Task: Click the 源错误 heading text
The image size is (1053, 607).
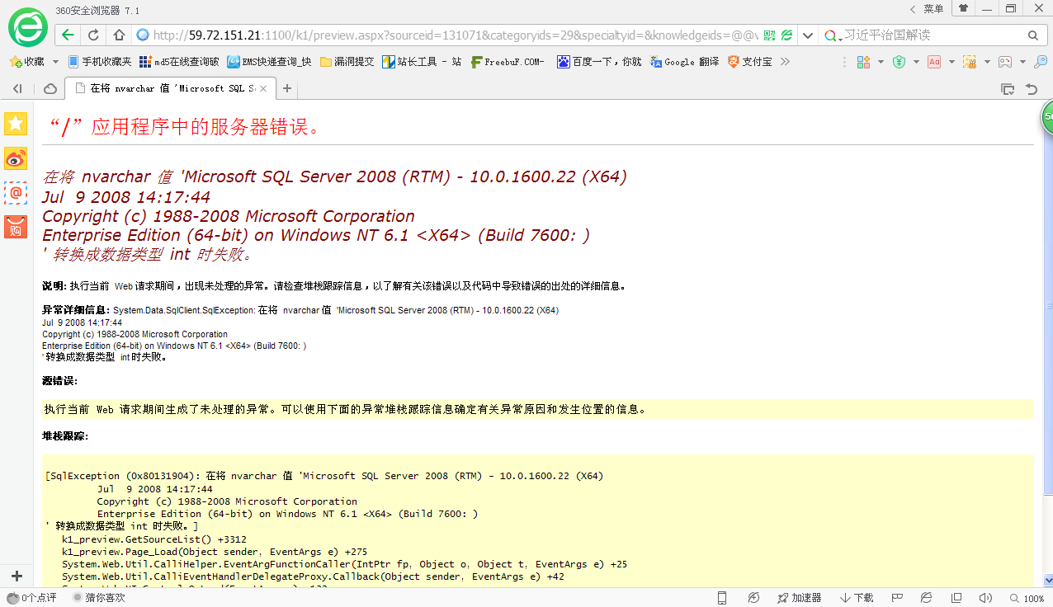Action: pyautogui.click(x=60, y=381)
